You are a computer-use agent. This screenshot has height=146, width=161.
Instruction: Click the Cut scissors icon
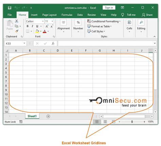[17, 21]
